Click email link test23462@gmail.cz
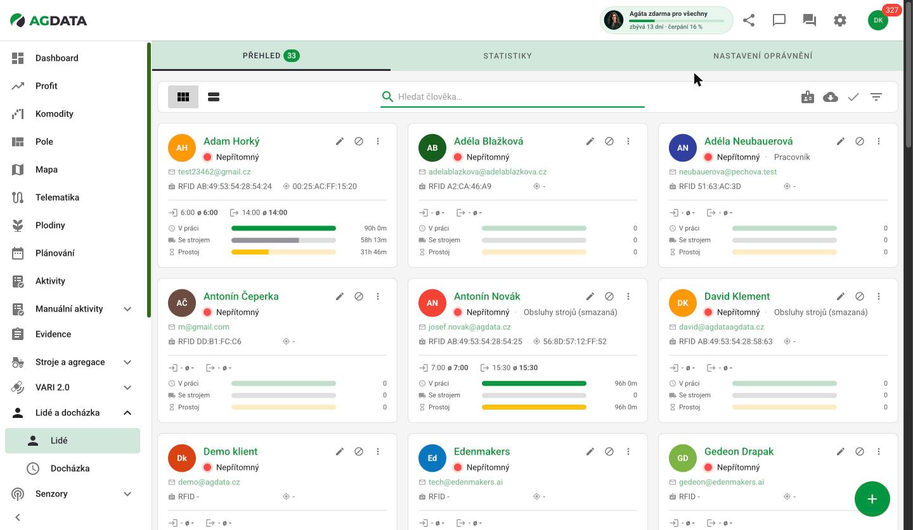Screen dimensions: 913x530 click(x=214, y=172)
